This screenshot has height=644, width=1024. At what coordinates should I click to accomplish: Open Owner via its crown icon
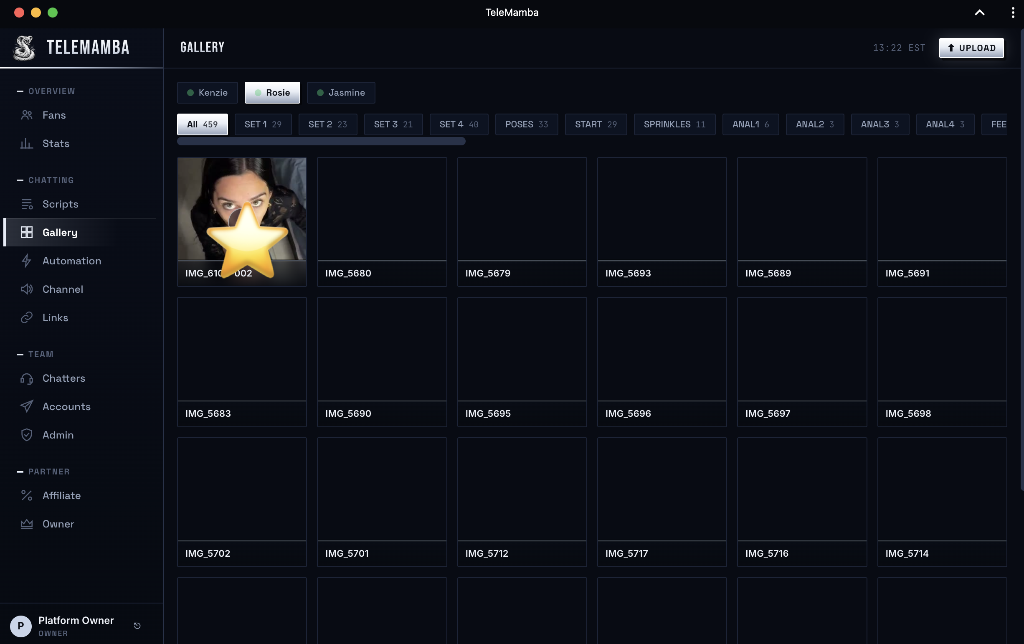coord(27,525)
